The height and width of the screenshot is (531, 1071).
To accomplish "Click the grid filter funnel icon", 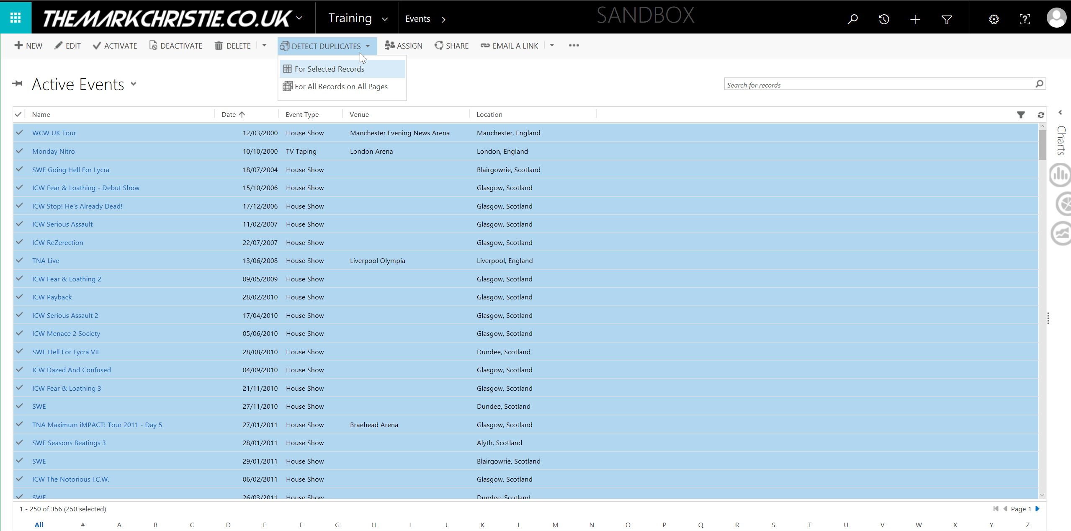I will (1021, 115).
